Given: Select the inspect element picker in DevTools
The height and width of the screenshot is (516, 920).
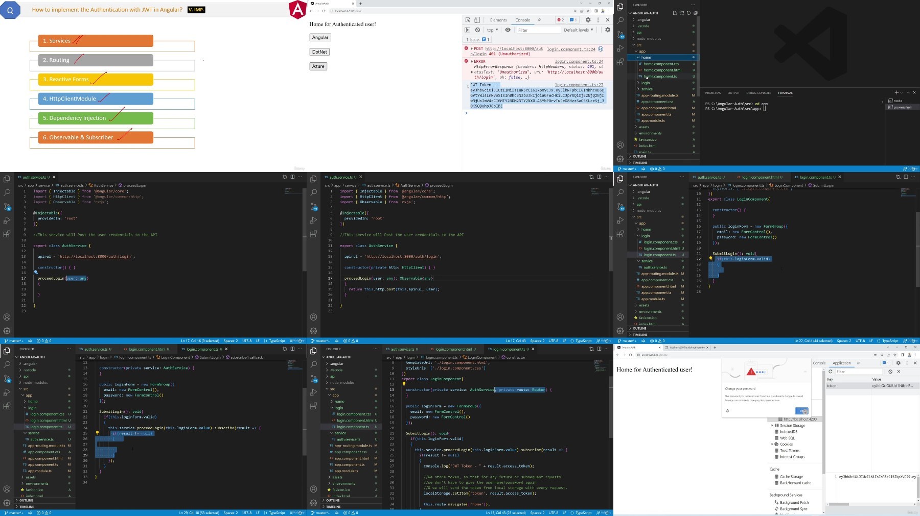Looking at the screenshot, I should click(468, 20).
